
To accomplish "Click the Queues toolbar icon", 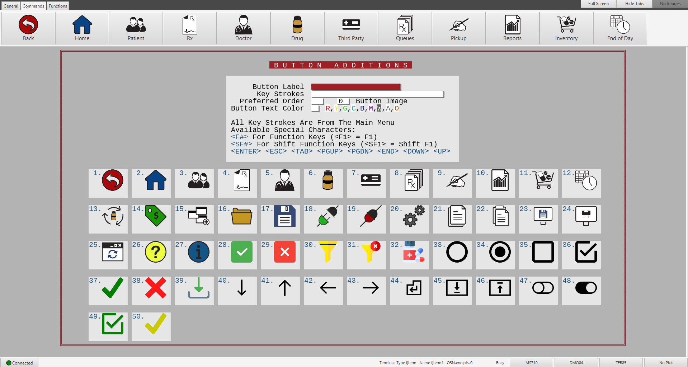I will point(405,28).
